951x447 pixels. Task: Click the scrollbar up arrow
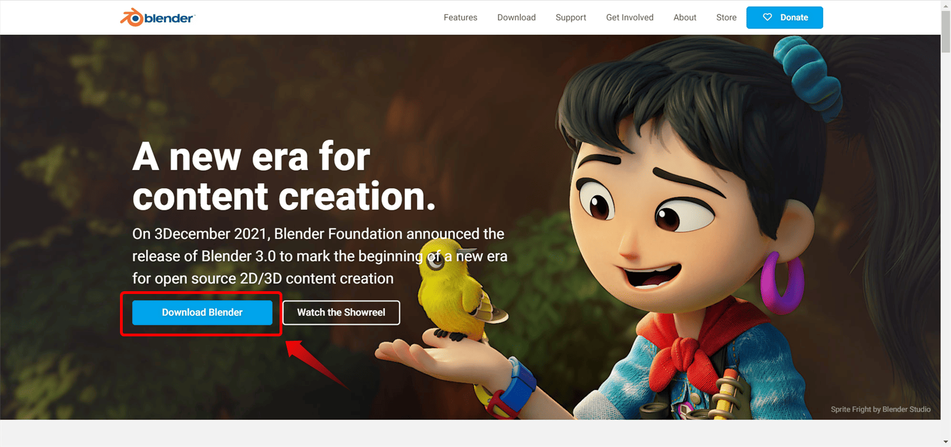tap(945, 5)
